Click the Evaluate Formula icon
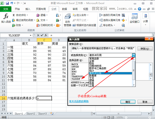 coord(123,25)
